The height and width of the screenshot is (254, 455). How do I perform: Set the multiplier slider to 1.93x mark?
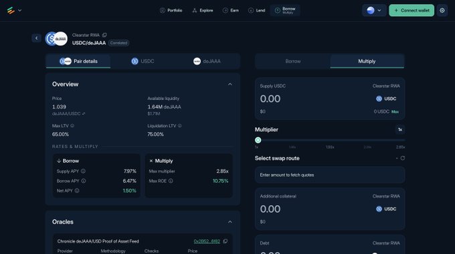point(330,147)
